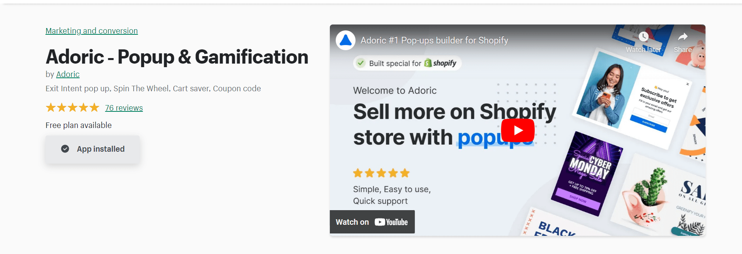
Task: Click the Cyber Monday popup preview image
Action: (587, 174)
